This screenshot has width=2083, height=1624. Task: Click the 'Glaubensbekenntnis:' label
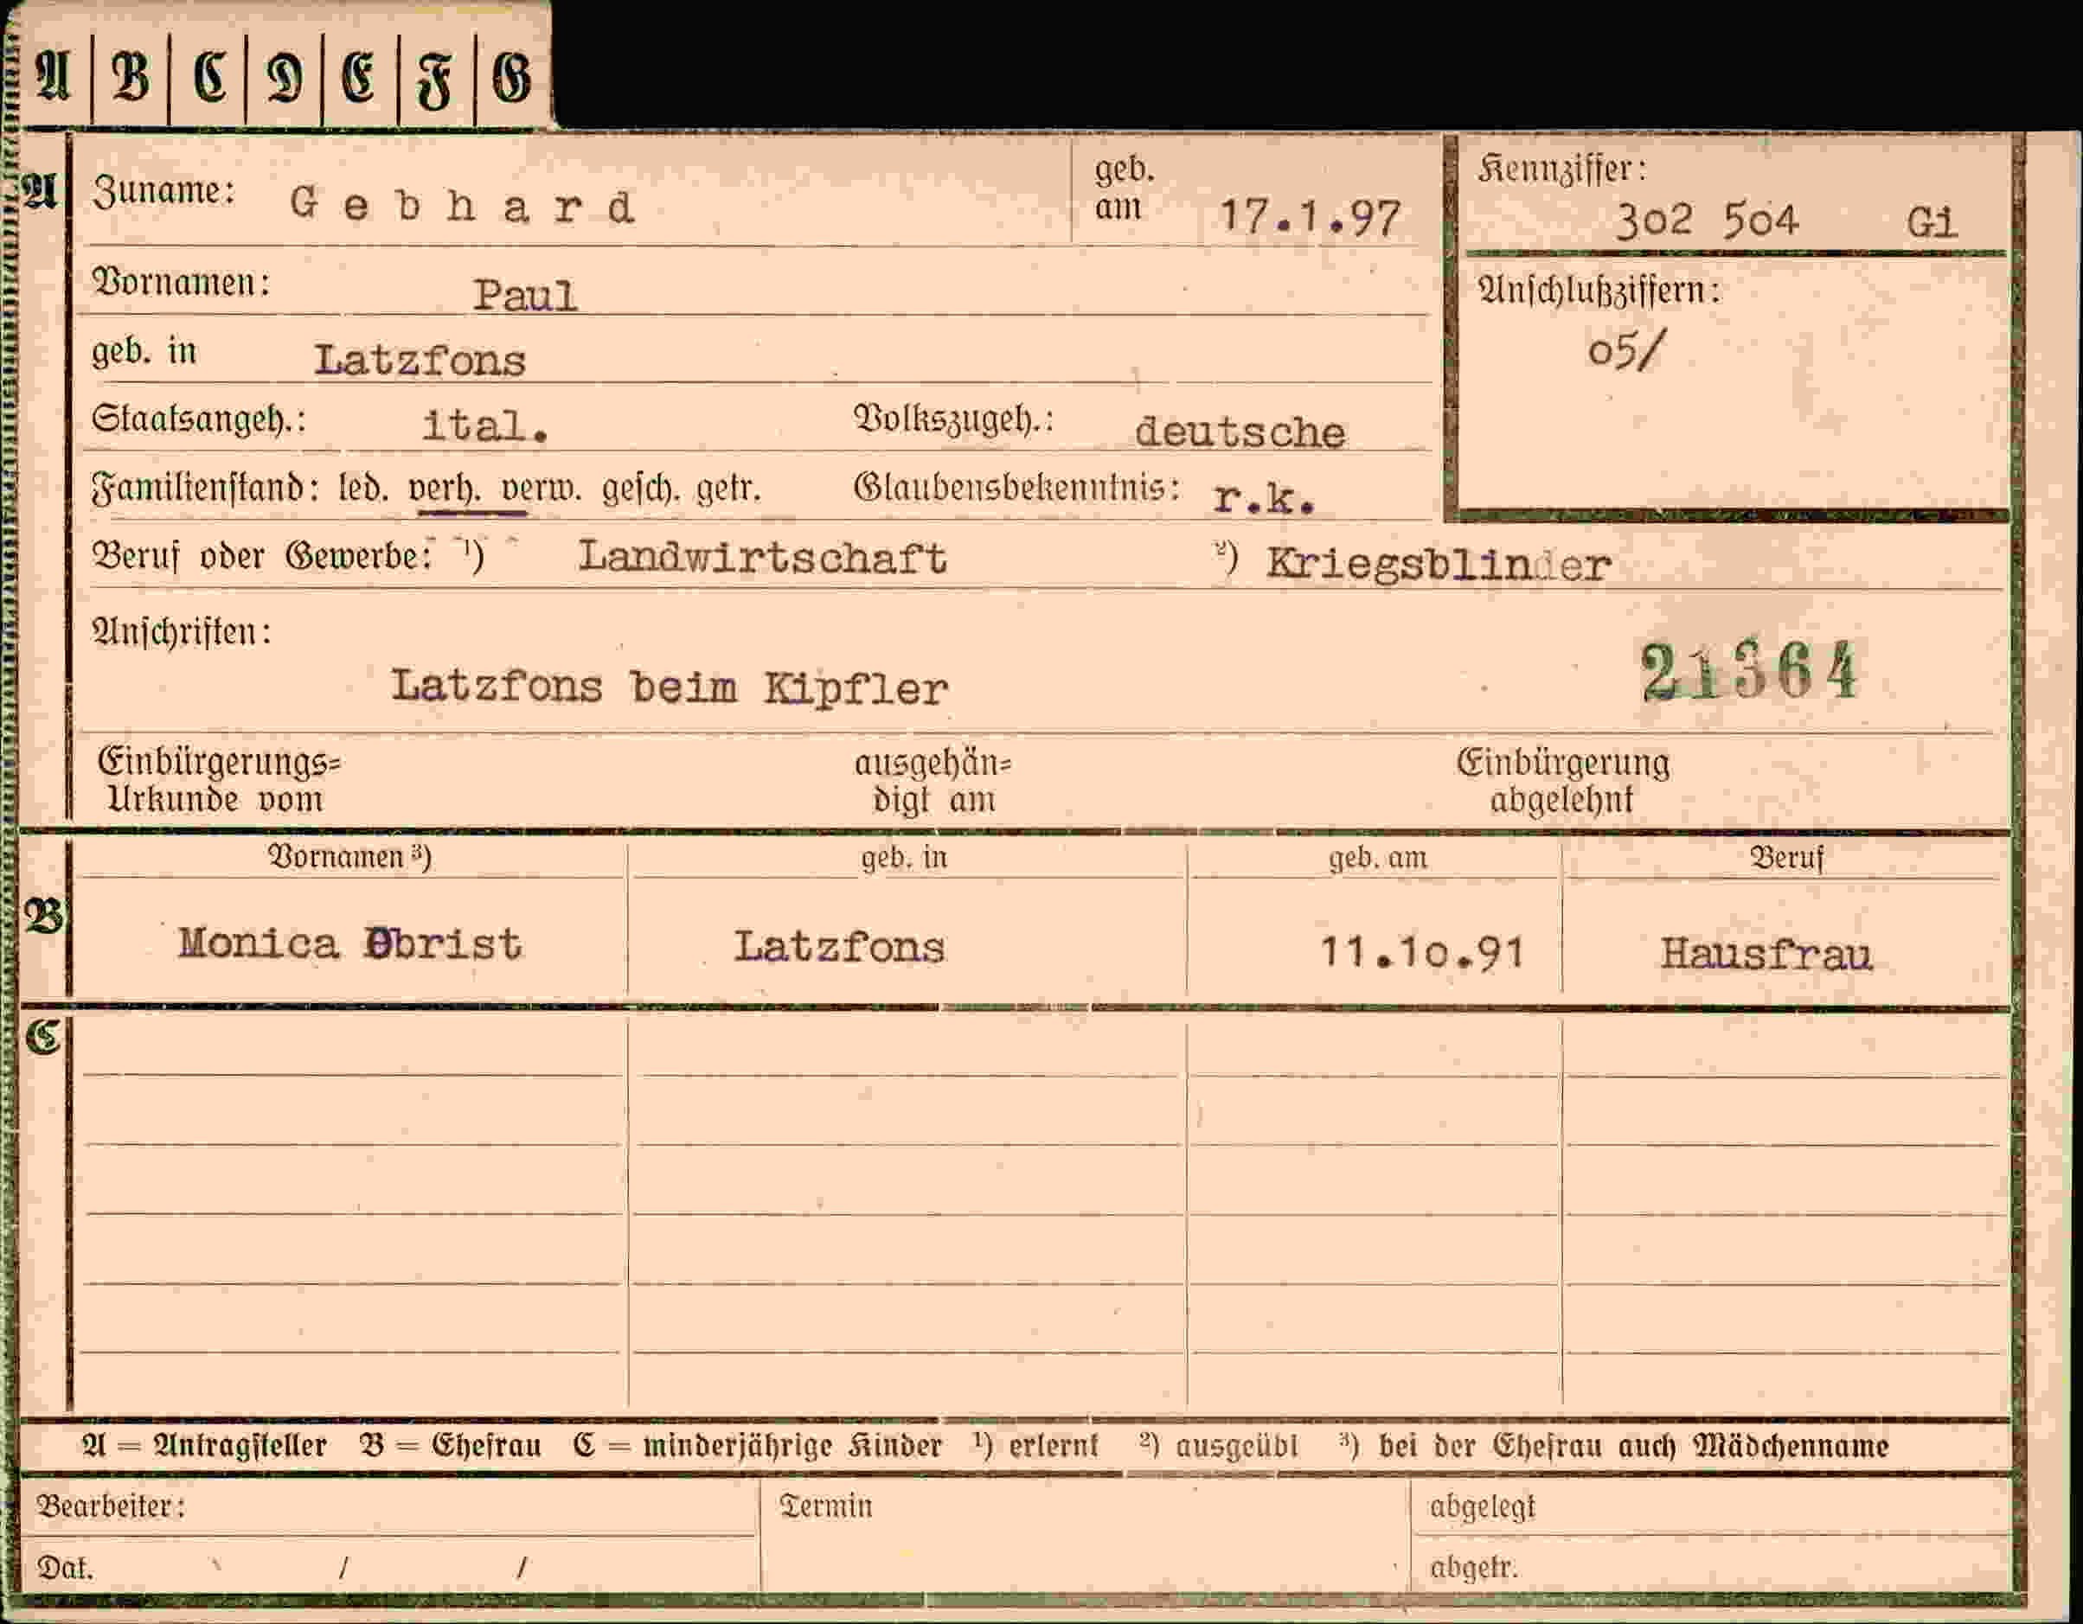pos(1016,489)
